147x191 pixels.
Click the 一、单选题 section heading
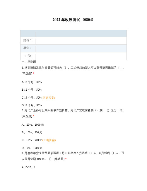pyautogui.click(x=29, y=62)
